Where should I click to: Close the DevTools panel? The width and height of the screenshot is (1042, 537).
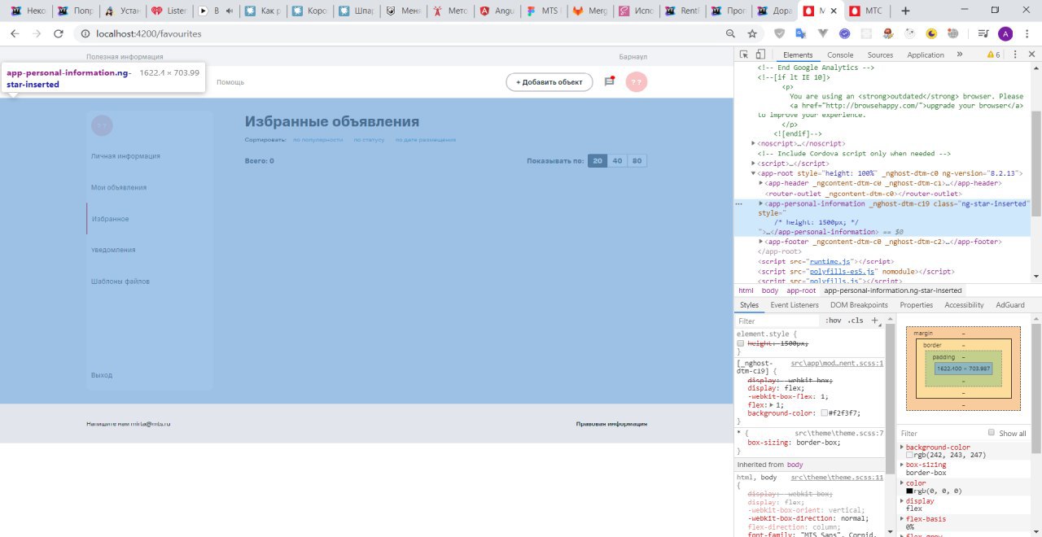click(1031, 55)
